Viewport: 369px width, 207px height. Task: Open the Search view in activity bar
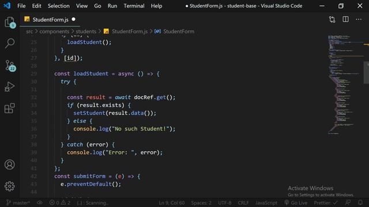tap(10, 43)
